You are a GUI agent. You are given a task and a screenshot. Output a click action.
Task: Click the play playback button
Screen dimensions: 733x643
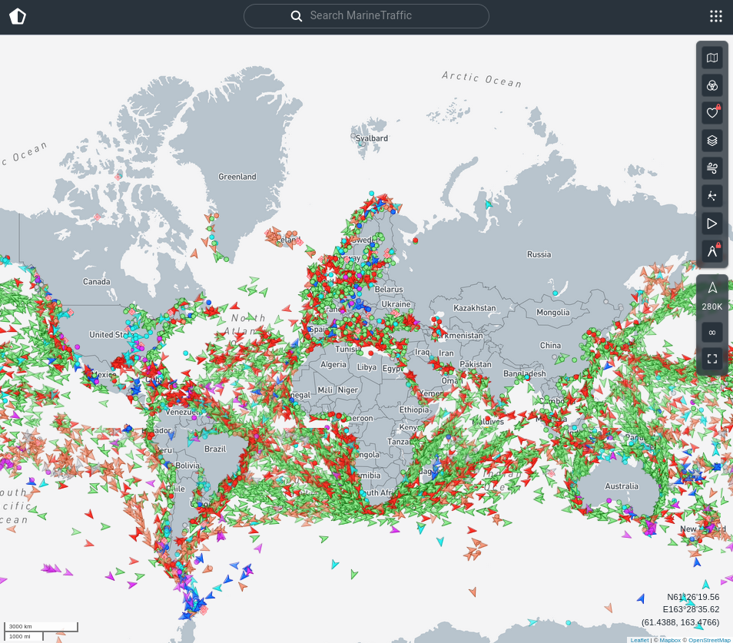point(712,224)
